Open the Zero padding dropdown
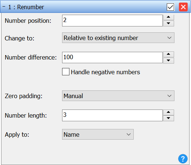191x165 pixels. point(118,96)
